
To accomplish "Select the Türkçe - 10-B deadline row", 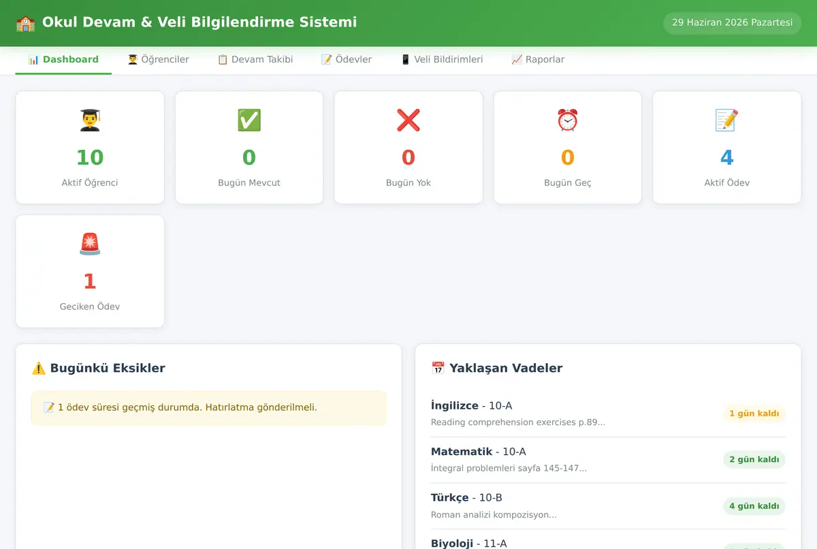I will (608, 506).
